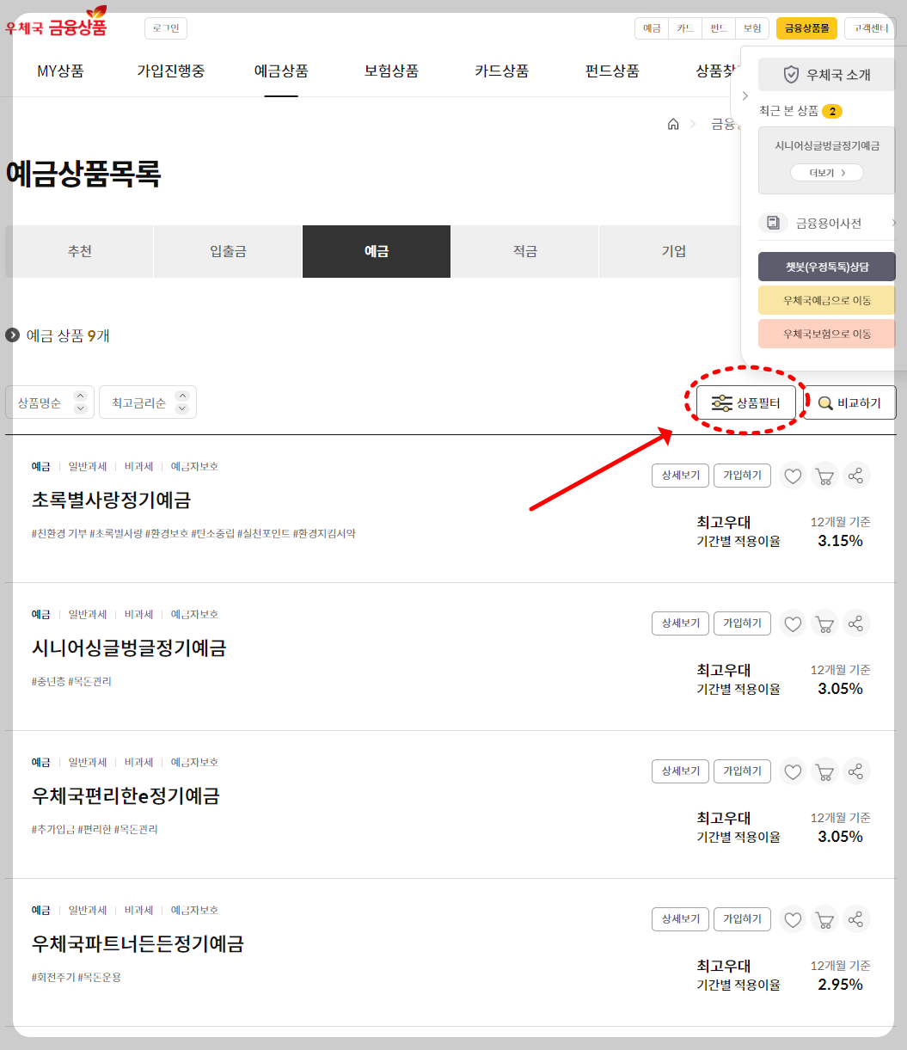Add 우체국편리한e정기예금 to cart

[824, 771]
